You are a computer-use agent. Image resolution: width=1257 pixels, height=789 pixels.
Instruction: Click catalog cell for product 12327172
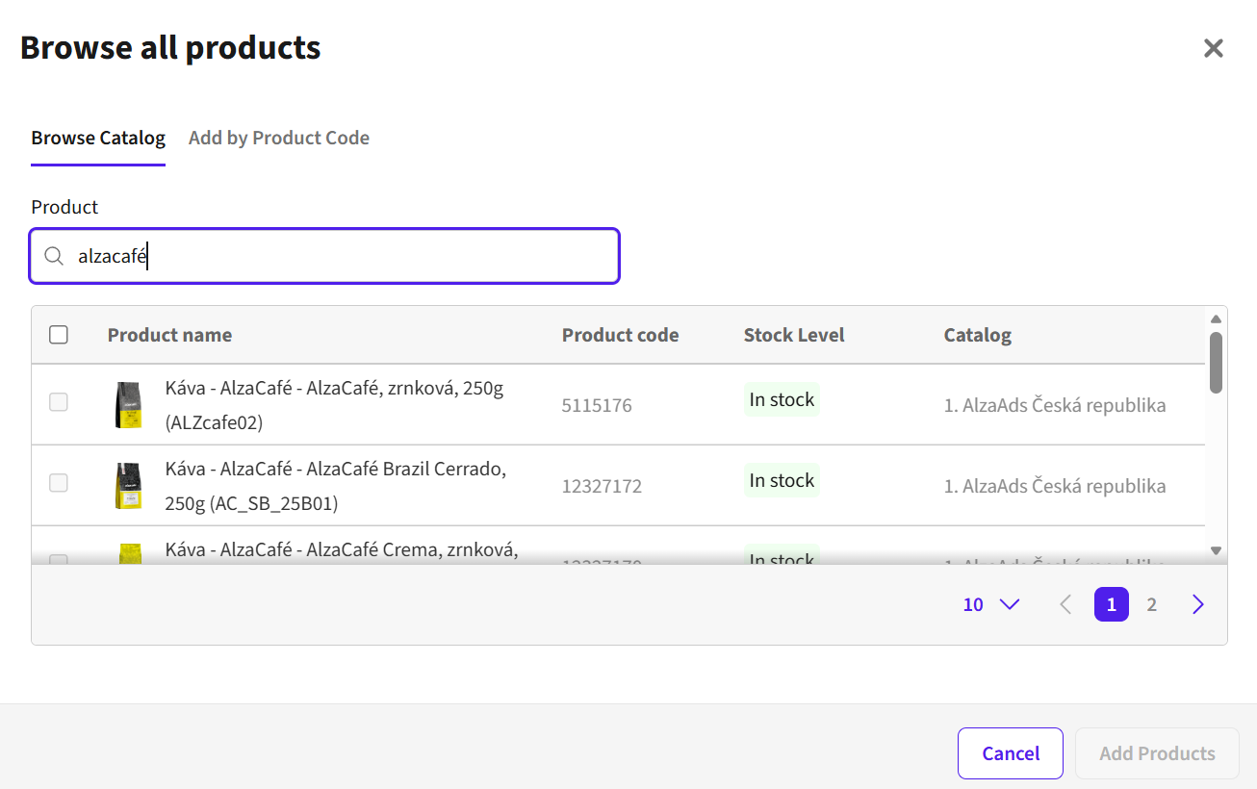pyautogui.click(x=1055, y=486)
